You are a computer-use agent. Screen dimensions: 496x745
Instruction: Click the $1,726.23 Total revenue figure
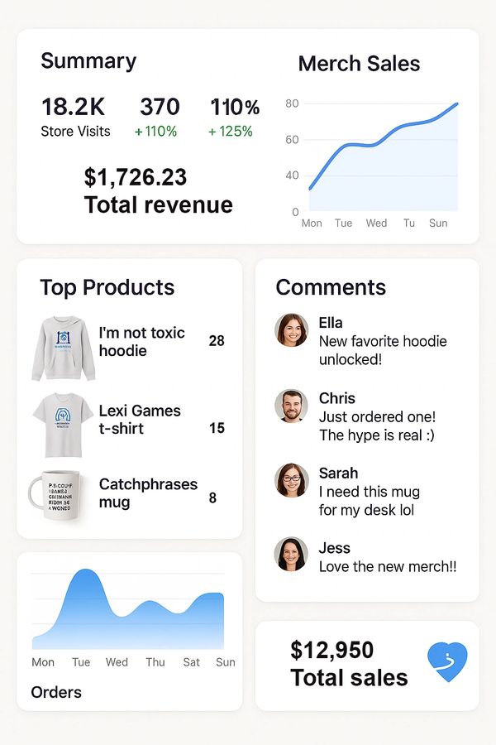click(x=158, y=191)
